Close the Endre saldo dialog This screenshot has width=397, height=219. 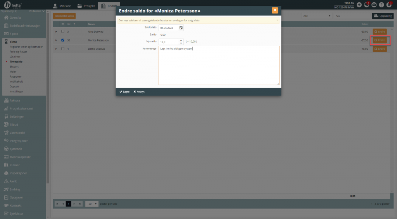pos(275,10)
